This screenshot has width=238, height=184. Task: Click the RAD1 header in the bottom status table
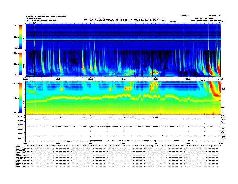(x=18, y=155)
